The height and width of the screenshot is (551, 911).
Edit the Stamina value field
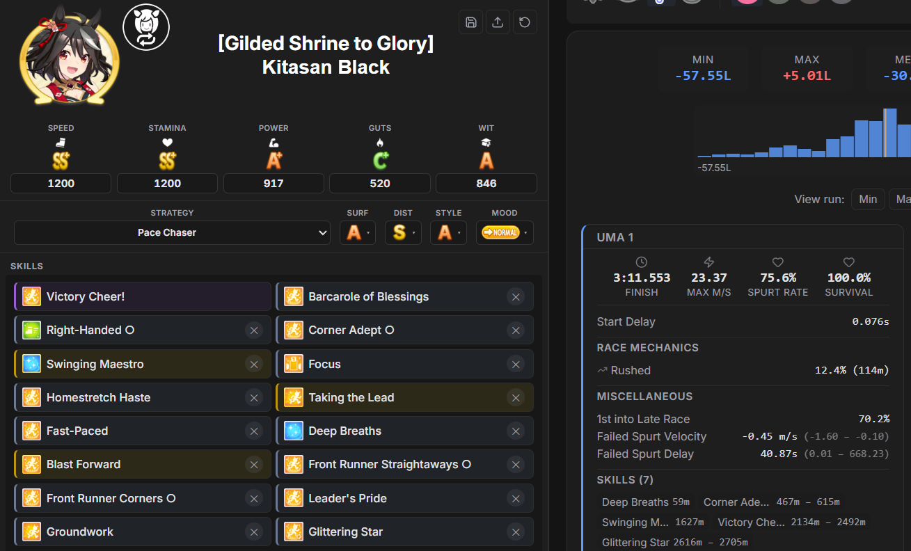tap(167, 183)
